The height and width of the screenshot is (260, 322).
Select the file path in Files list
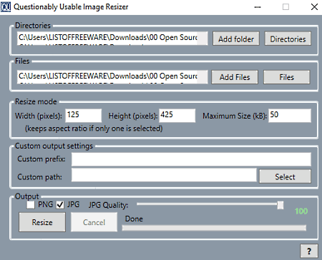pos(108,76)
